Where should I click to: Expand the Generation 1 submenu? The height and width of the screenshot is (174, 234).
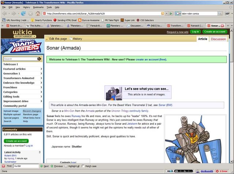tap(41, 73)
